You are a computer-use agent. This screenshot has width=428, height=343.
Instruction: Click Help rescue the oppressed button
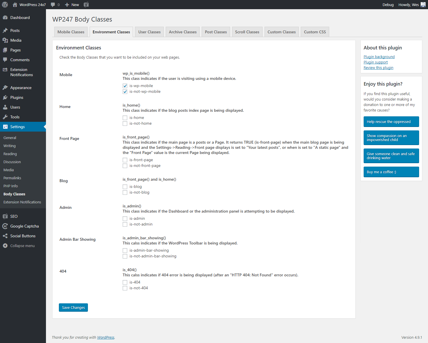(391, 122)
